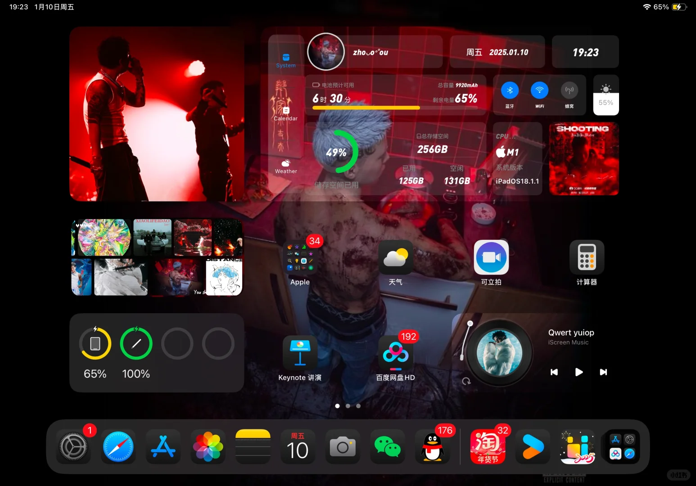Tap the 1月10日周五 date in the status bar
696x486 pixels.
point(54,7)
